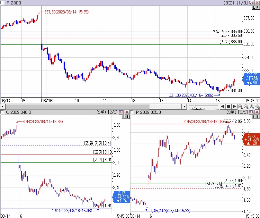Image resolution: width=260 pixels, height=218 pixels.
Task: Click the 3.90 axis label on the call chart
Action: tap(117, 125)
